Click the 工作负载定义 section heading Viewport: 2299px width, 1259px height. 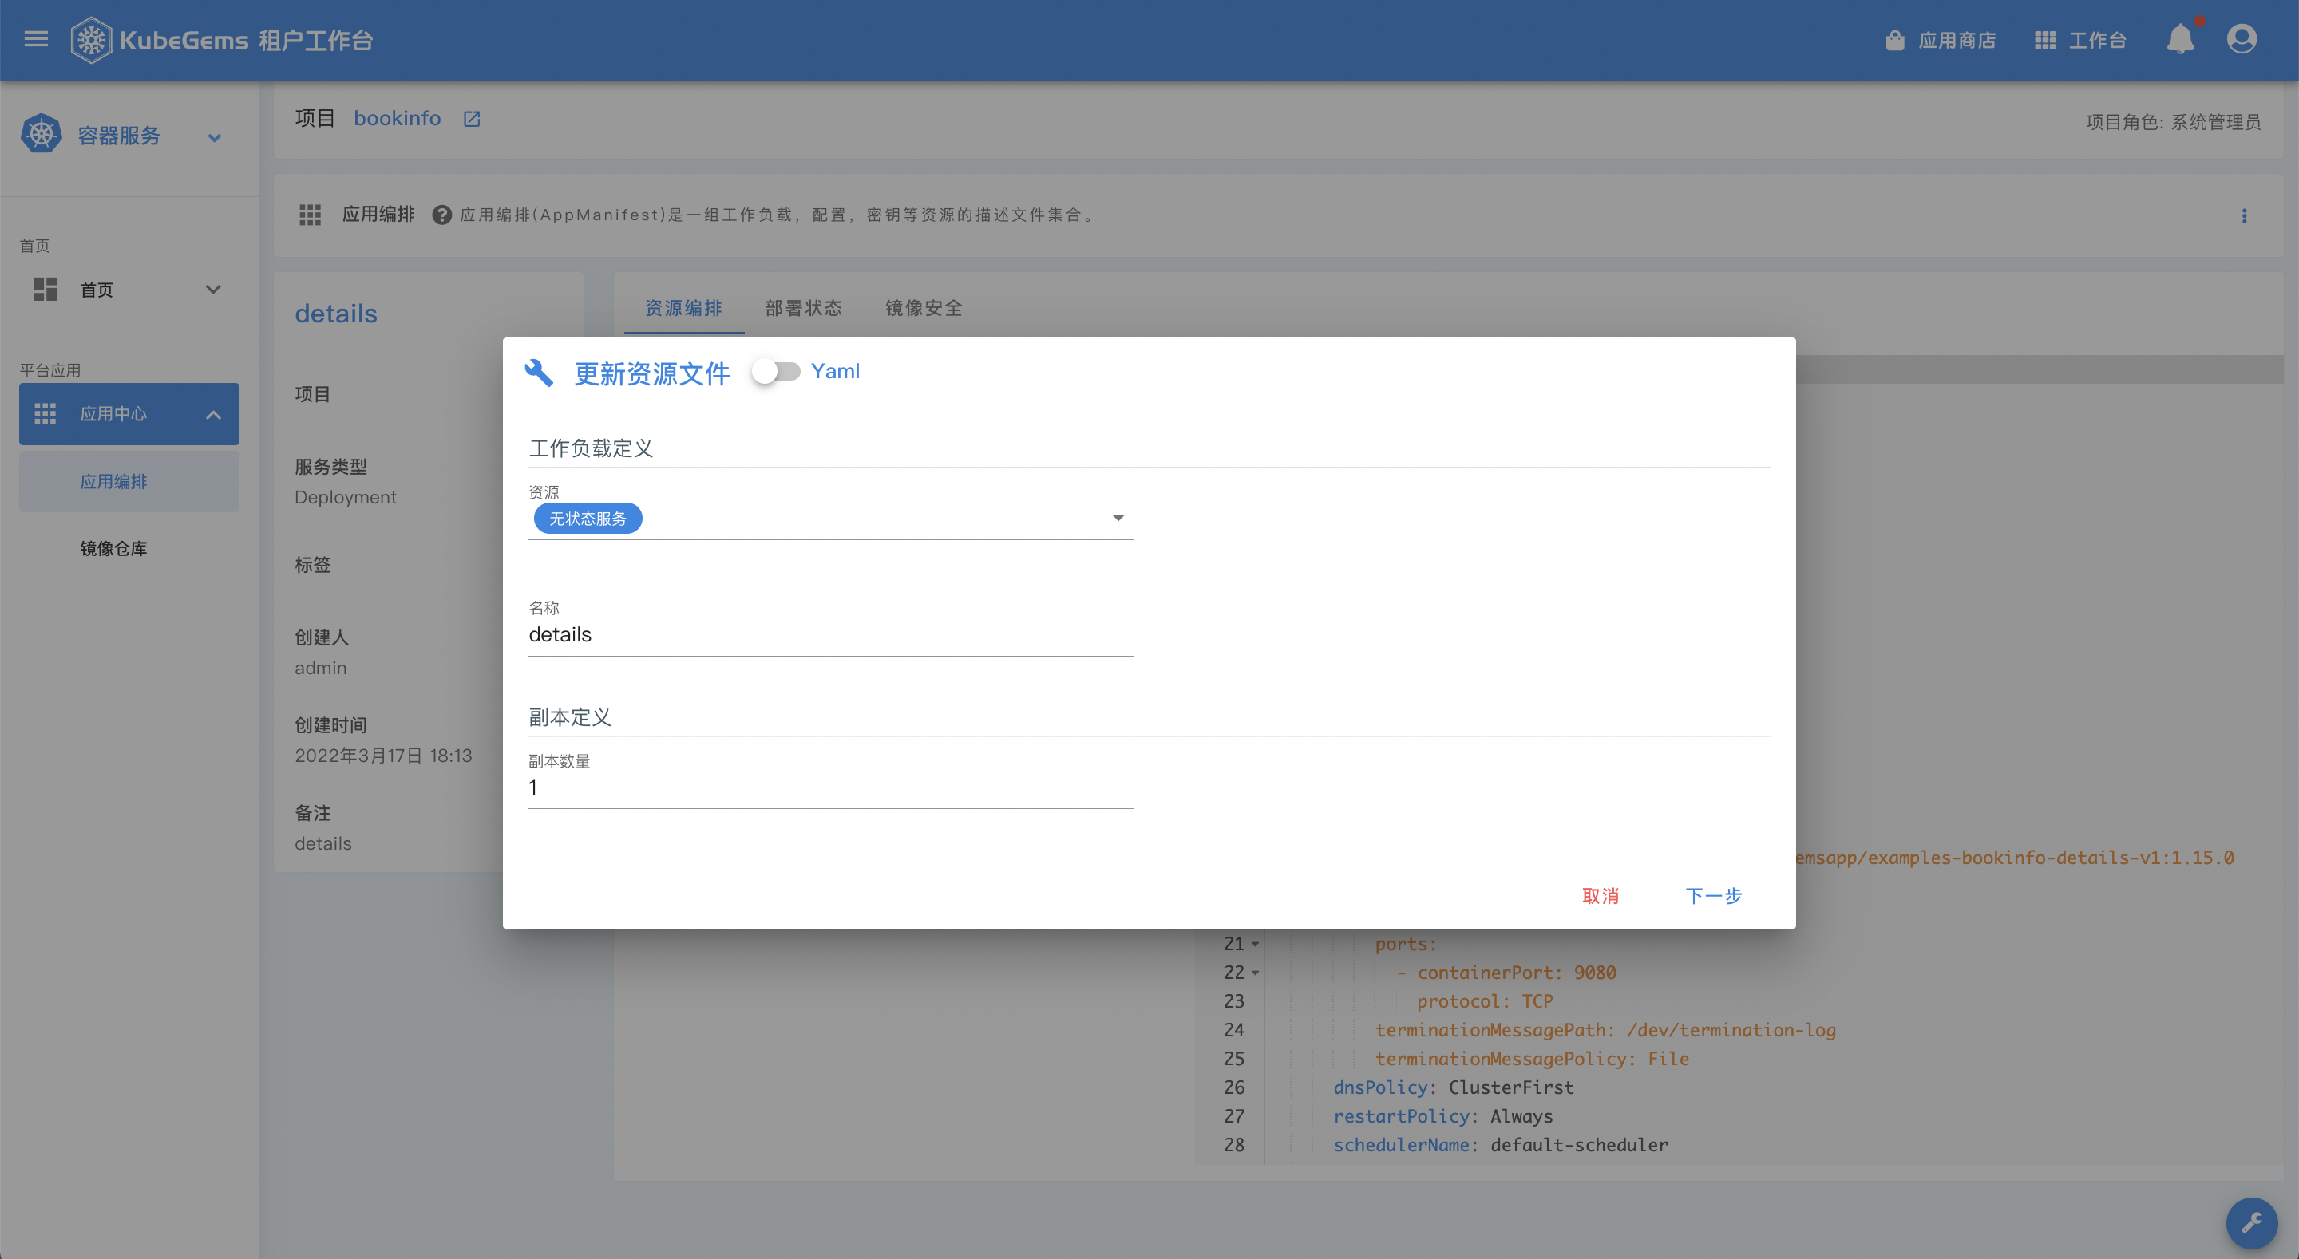(591, 448)
